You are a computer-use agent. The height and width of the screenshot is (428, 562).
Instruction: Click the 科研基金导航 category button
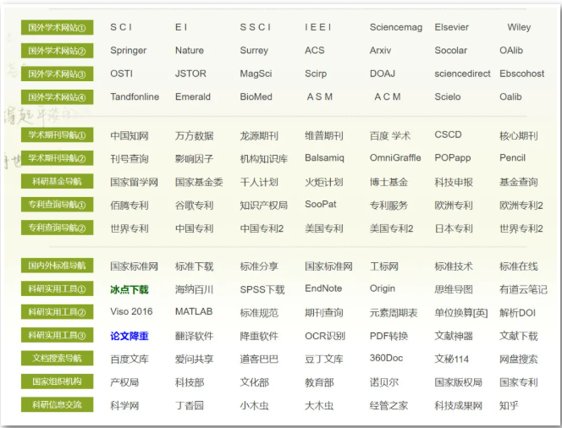[57, 182]
